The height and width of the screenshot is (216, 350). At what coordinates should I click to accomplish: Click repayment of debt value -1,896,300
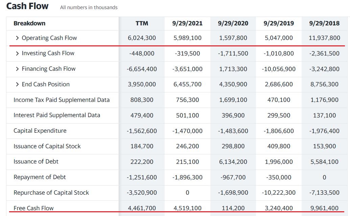(x=187, y=177)
